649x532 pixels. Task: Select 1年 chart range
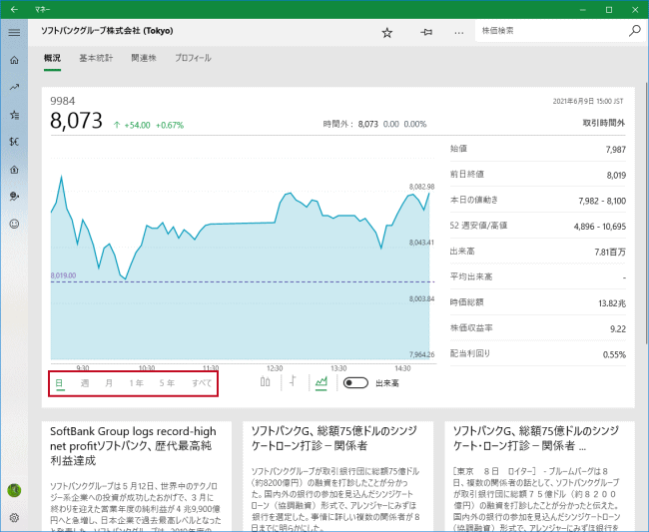click(136, 383)
